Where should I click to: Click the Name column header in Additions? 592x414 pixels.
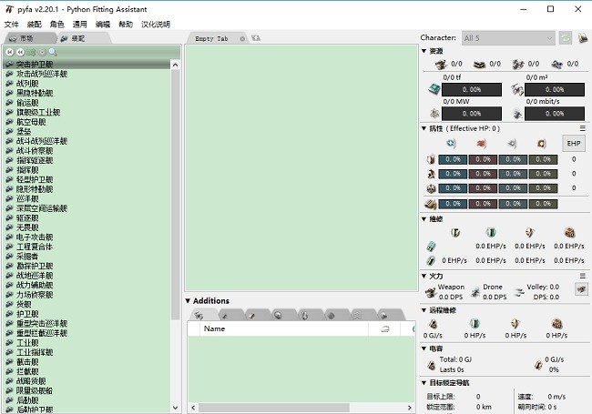coord(284,328)
